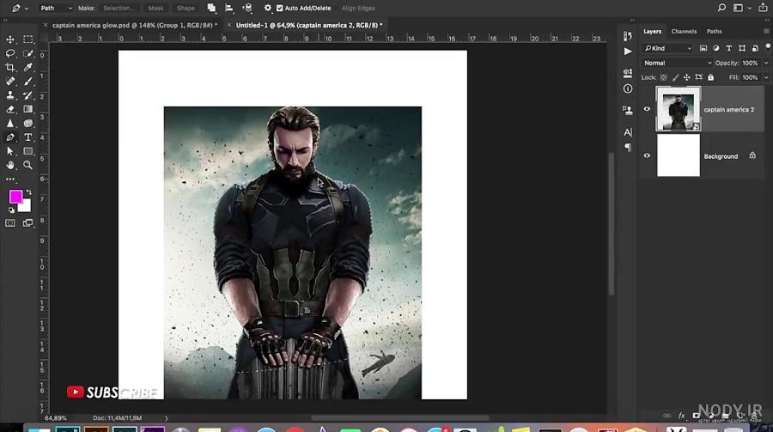773x432 pixels.
Task: Open the workspace switcher dropdown
Action: [741, 8]
